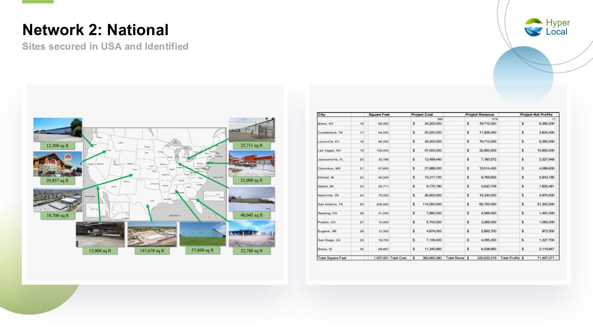Viewport: 593px width, 333px height.
Task: Click the '40,045 sq ft' label
Action: tap(251, 215)
